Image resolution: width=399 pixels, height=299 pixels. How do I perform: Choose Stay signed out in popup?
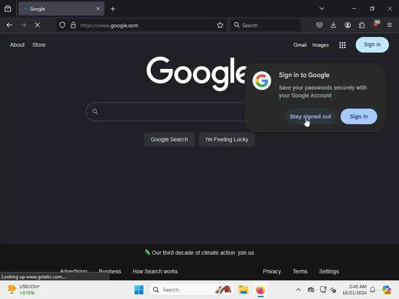tap(310, 116)
